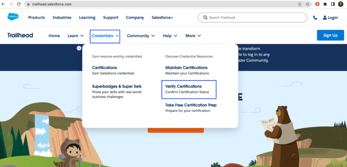Expand the Community dropdown

click(x=141, y=36)
